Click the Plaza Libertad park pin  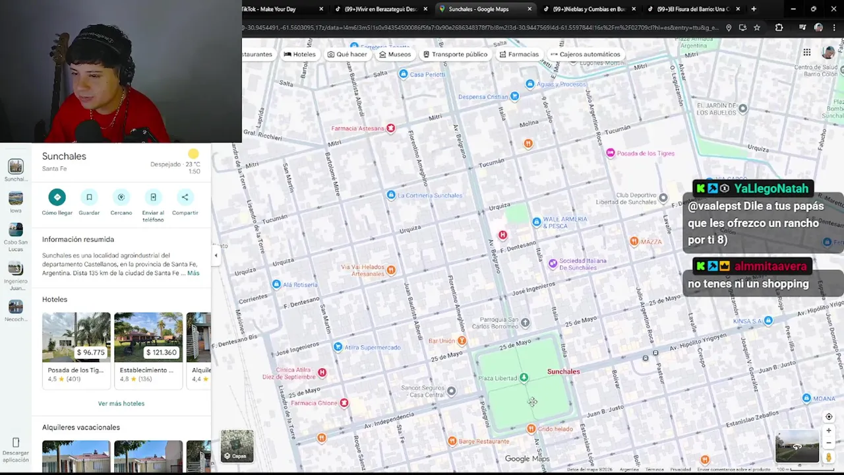click(524, 377)
